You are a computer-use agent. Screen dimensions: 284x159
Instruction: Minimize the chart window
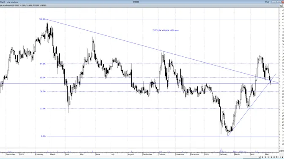[274, 2]
